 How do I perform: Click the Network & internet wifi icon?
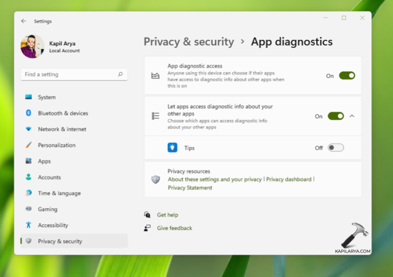point(28,129)
